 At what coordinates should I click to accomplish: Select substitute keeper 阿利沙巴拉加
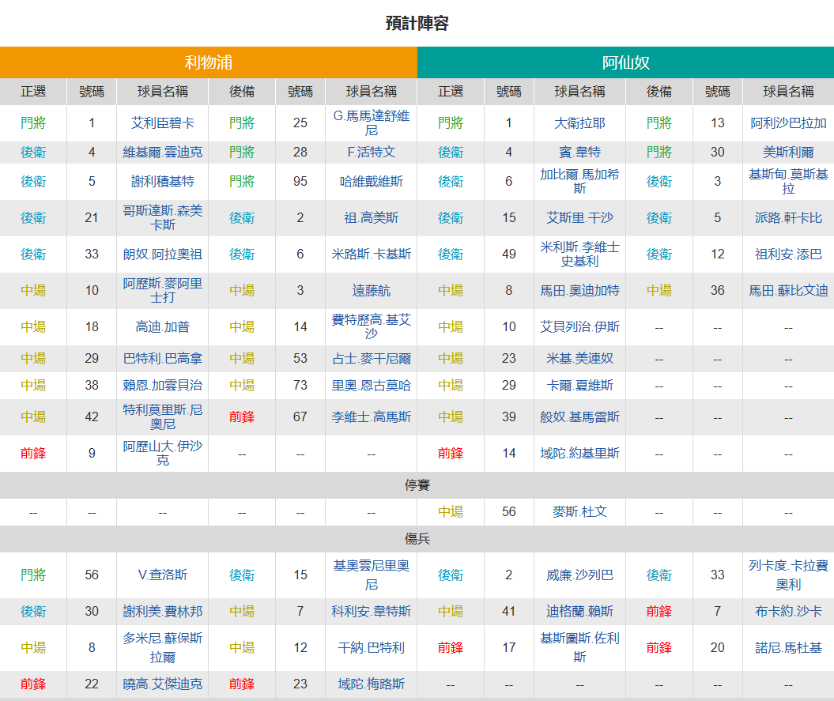coord(788,122)
